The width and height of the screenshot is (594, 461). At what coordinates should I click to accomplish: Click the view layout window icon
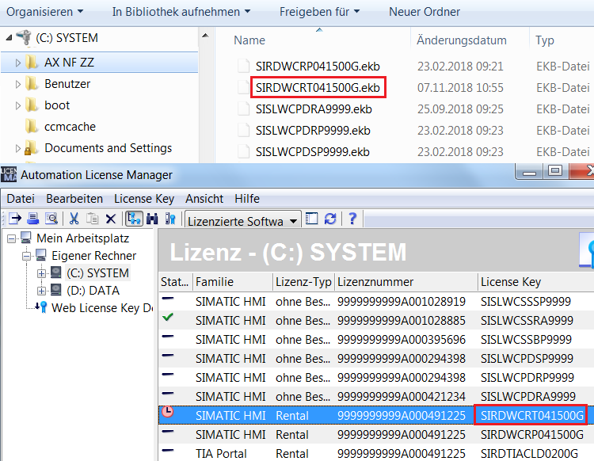[311, 219]
